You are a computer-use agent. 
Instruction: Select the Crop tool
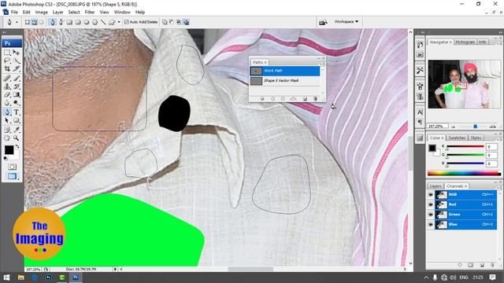(7, 68)
